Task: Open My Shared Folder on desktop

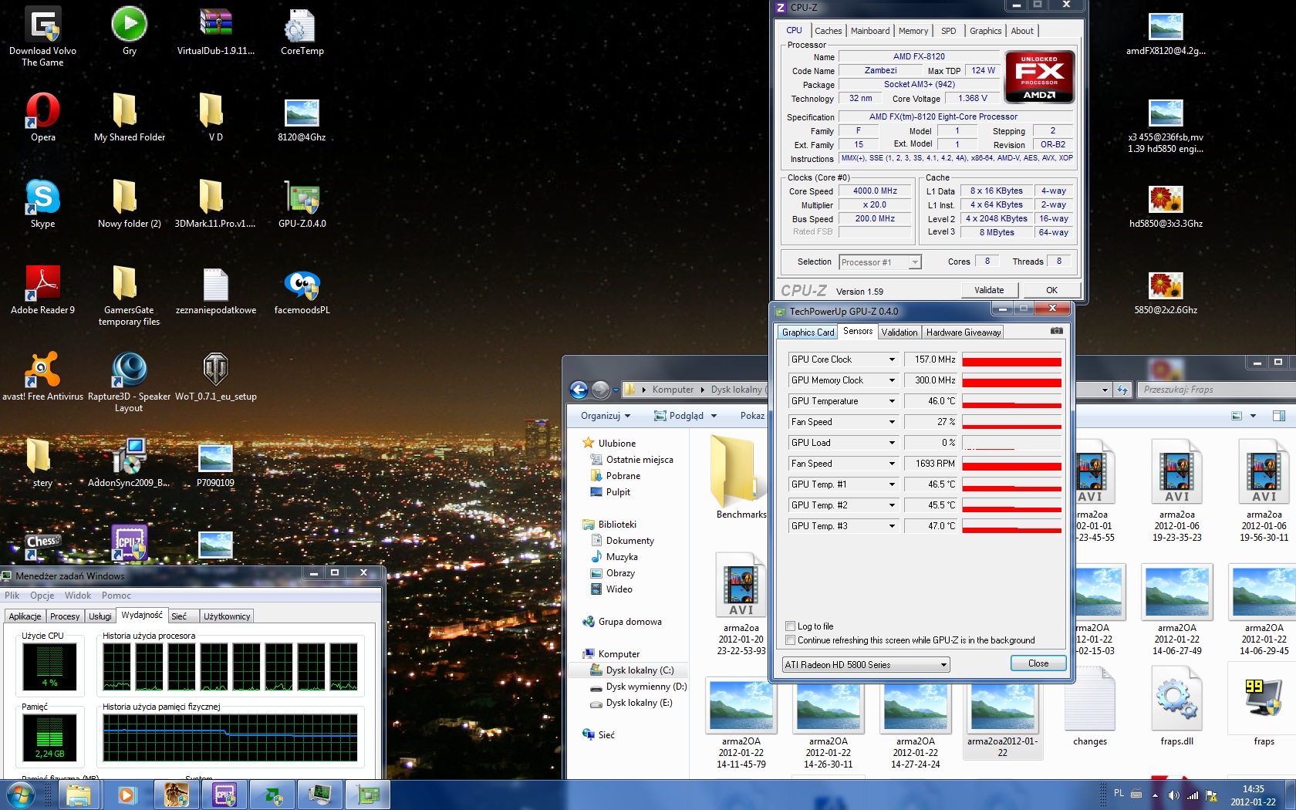Action: (130, 118)
